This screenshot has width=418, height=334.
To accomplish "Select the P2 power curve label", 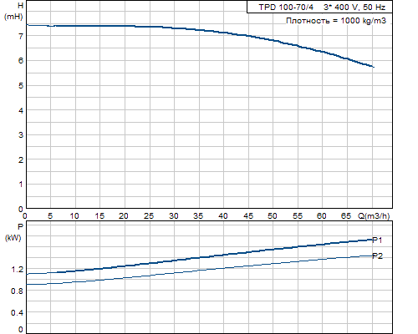I will (x=378, y=256).
